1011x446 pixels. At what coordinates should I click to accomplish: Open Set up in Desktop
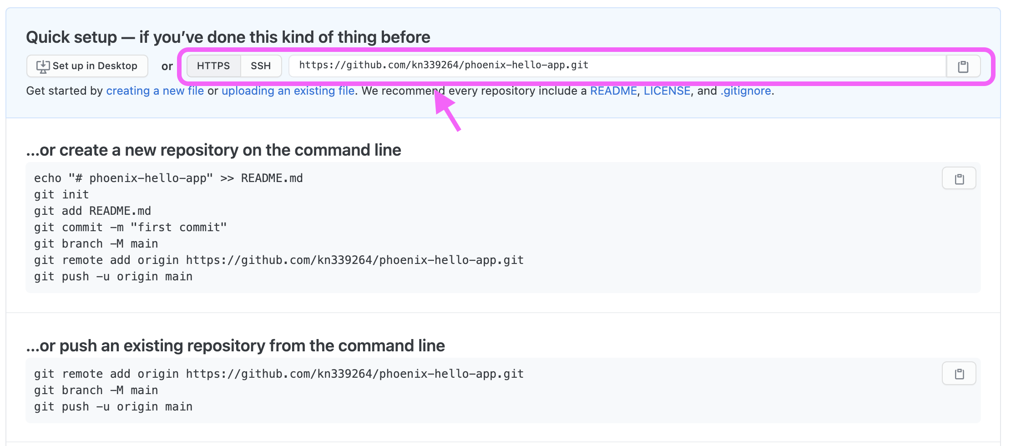pos(87,66)
